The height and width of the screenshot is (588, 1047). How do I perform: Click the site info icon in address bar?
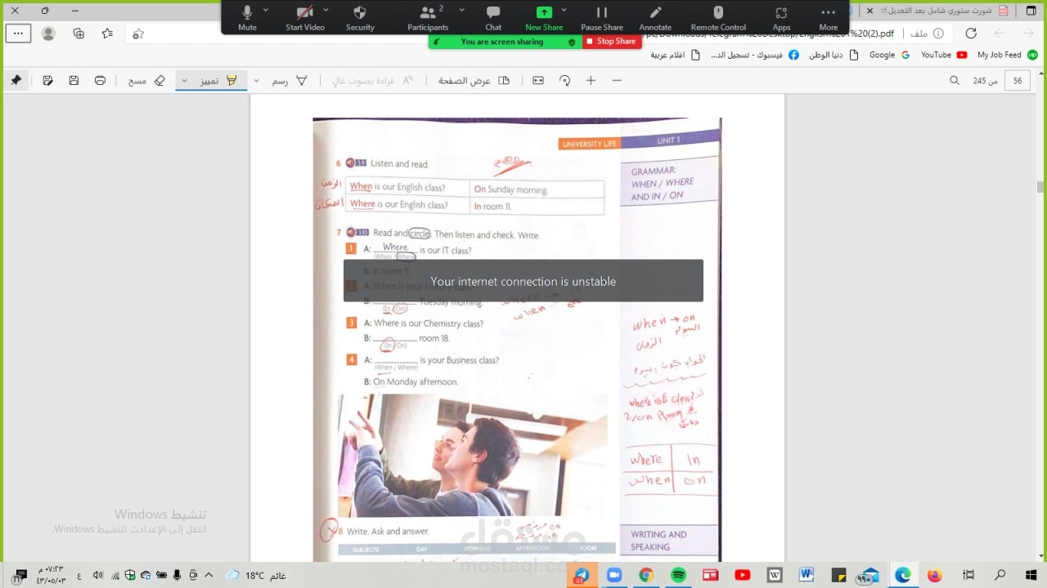[938, 33]
